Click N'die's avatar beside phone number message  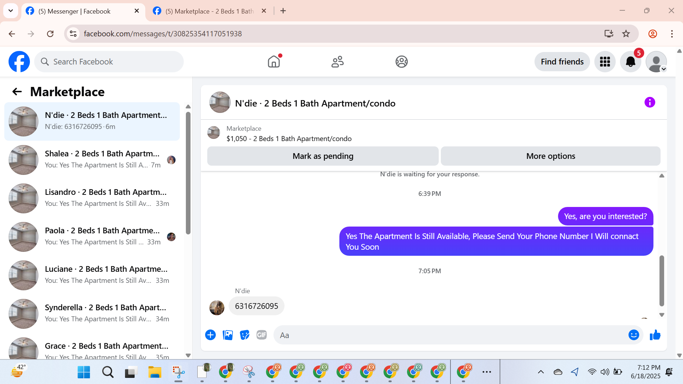pyautogui.click(x=217, y=308)
